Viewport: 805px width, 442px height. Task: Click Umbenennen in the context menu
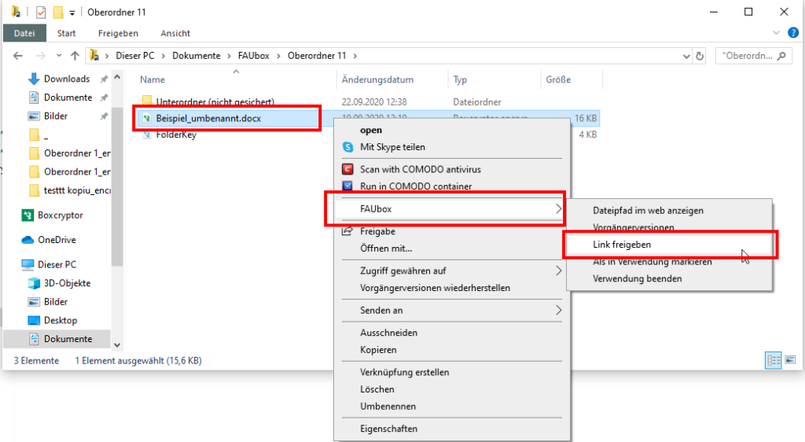coord(388,407)
